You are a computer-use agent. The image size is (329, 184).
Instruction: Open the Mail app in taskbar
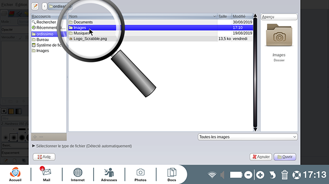pos(47,174)
